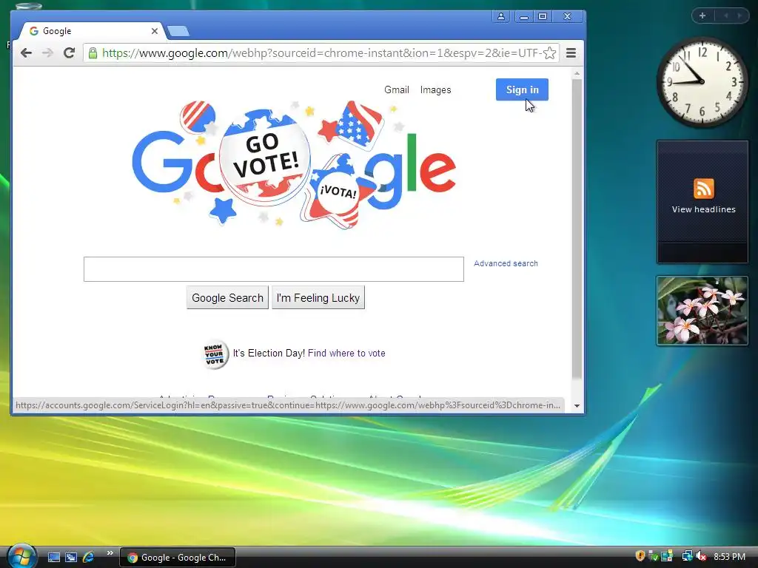
Task: Click the analog clock gadget
Action: [702, 82]
